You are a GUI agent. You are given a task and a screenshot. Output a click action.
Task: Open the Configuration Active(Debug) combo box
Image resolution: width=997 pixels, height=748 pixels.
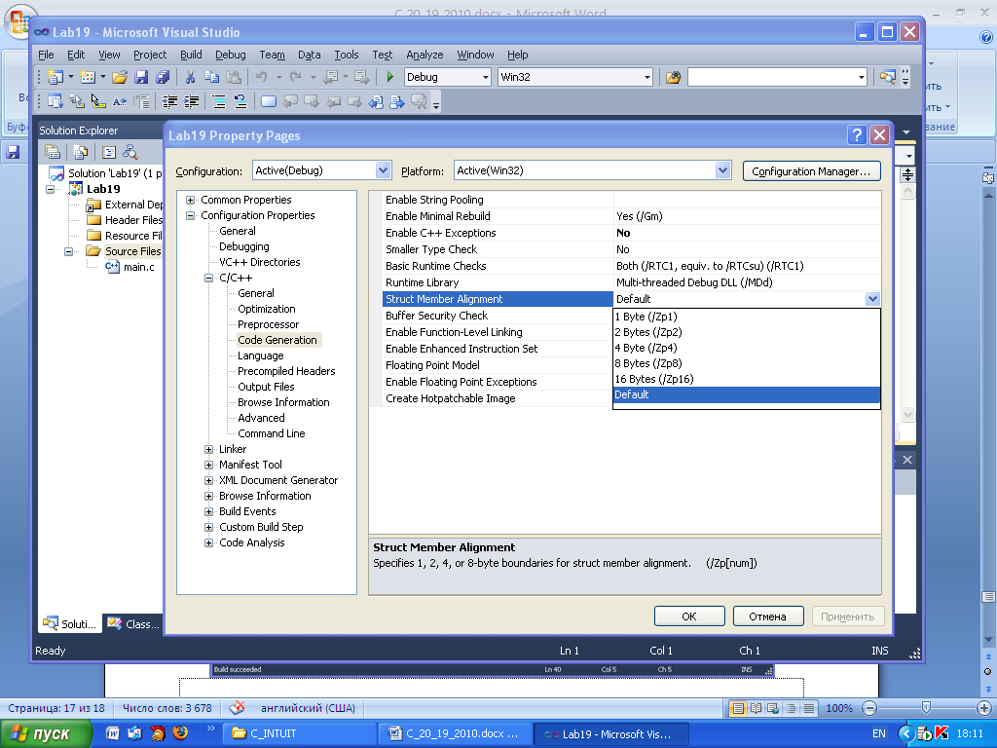coord(321,170)
